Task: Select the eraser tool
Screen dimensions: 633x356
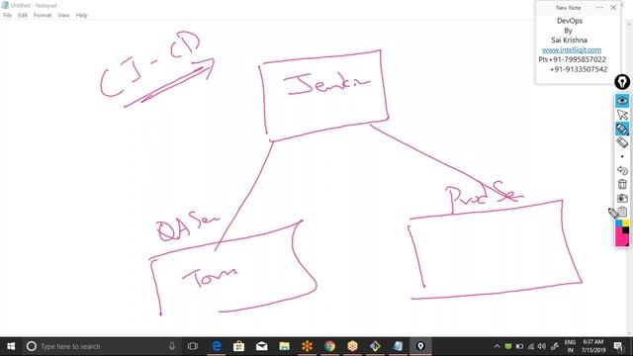Action: click(x=622, y=142)
